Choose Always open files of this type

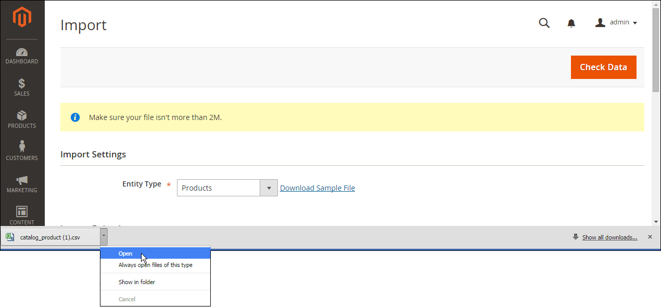[x=155, y=265]
